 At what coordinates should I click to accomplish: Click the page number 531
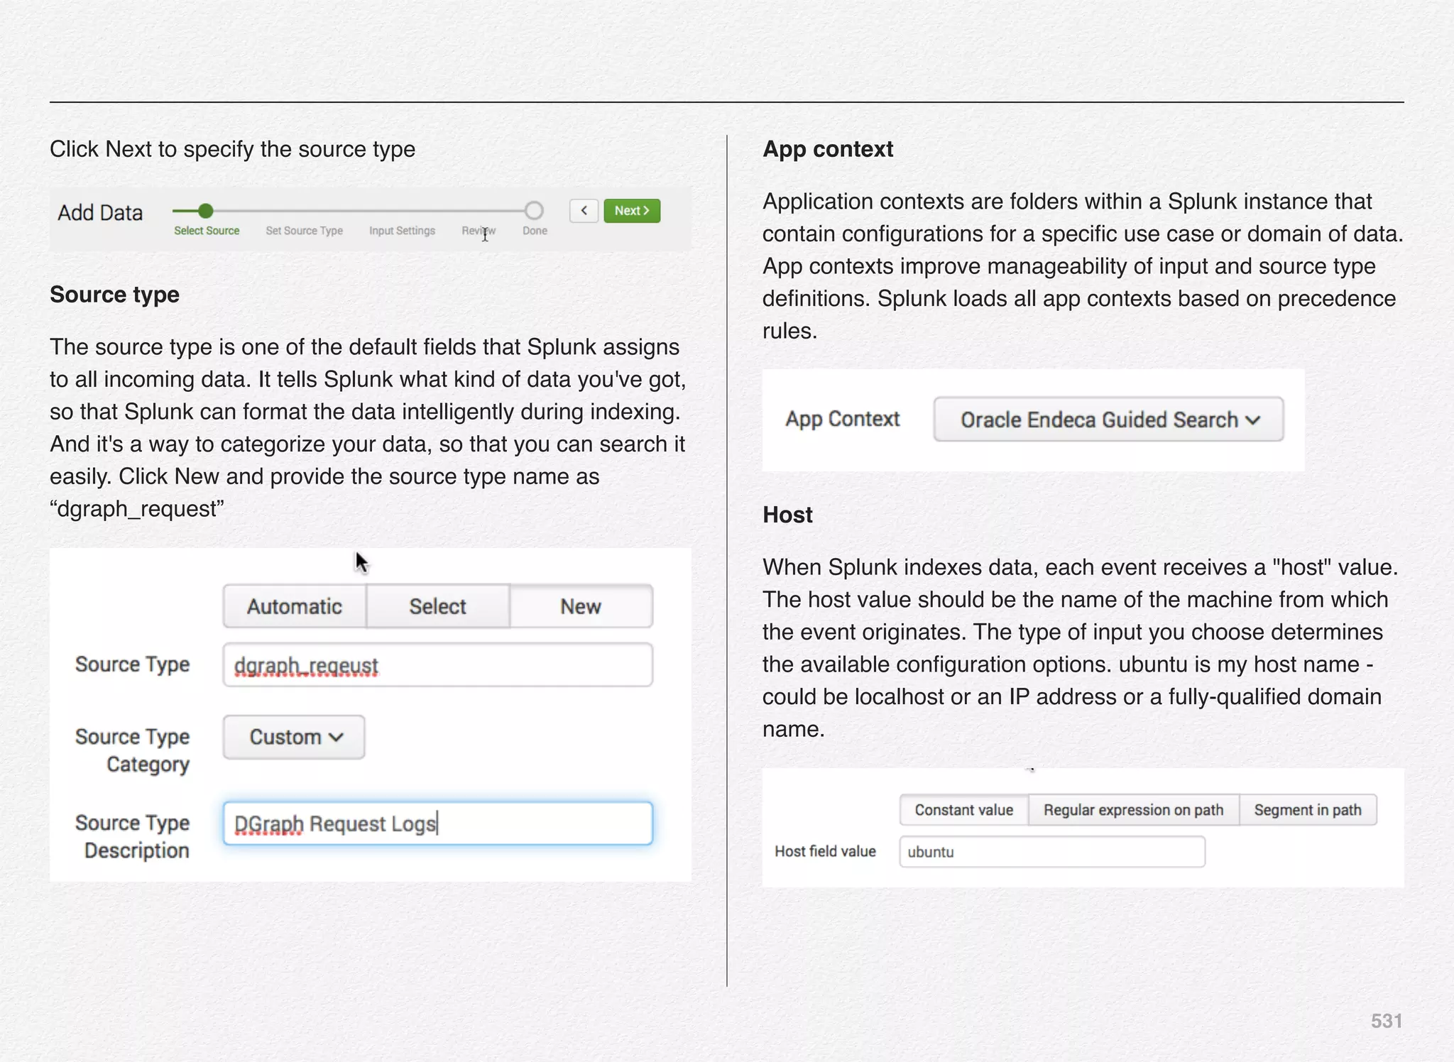click(1387, 1021)
